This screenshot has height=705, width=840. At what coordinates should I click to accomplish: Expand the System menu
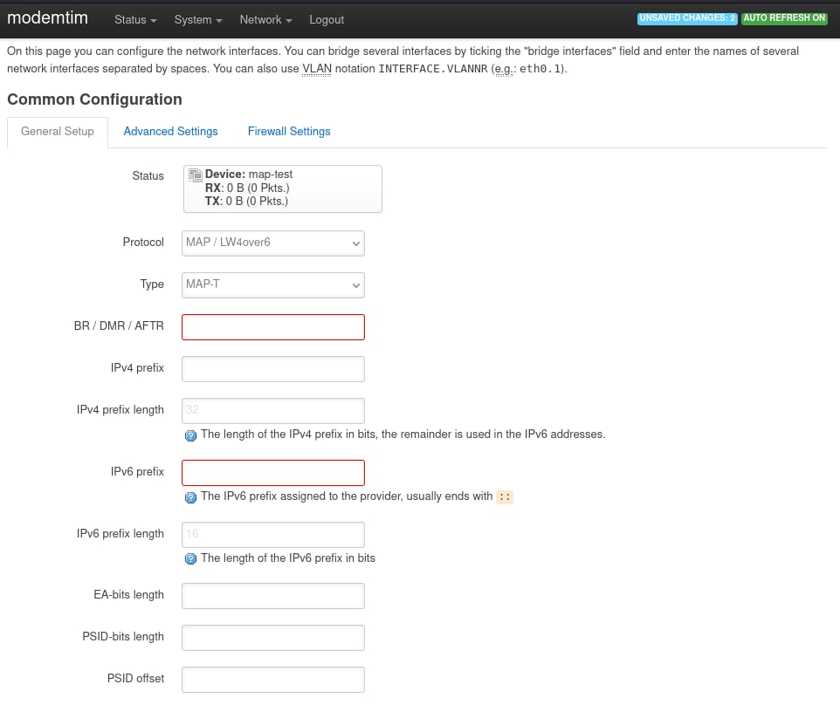click(x=197, y=20)
